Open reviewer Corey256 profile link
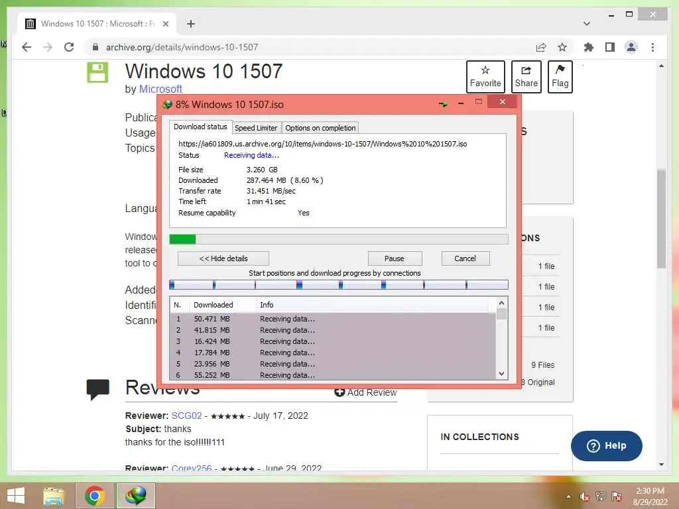The image size is (679, 509). (192, 467)
